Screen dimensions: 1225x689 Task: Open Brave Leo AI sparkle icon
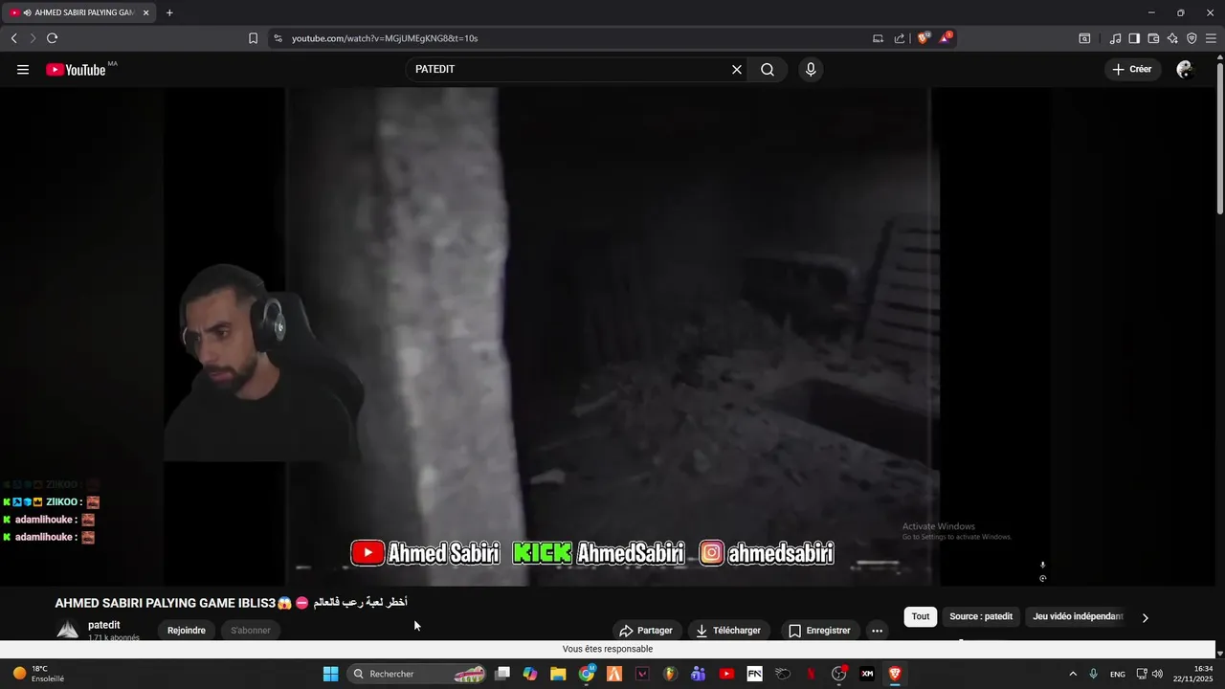point(1172,38)
